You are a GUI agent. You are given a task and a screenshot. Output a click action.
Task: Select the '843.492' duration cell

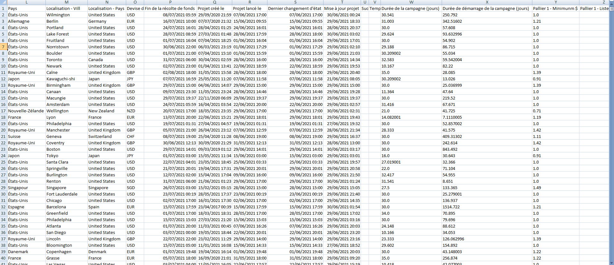pos(487,149)
